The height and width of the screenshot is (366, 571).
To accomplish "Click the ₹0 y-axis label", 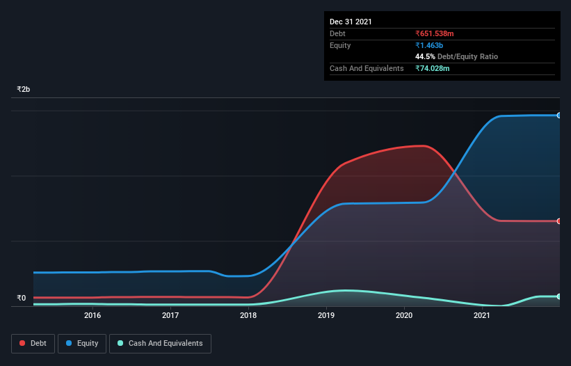I will pos(22,298).
